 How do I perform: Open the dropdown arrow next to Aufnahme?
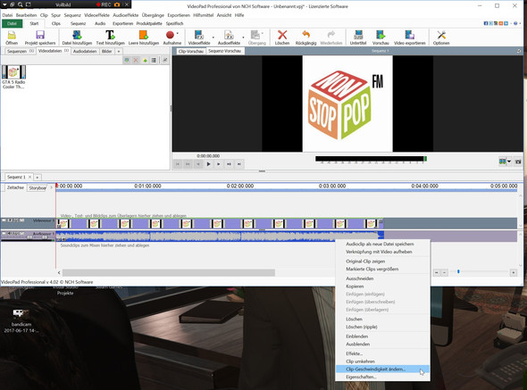coord(178,33)
